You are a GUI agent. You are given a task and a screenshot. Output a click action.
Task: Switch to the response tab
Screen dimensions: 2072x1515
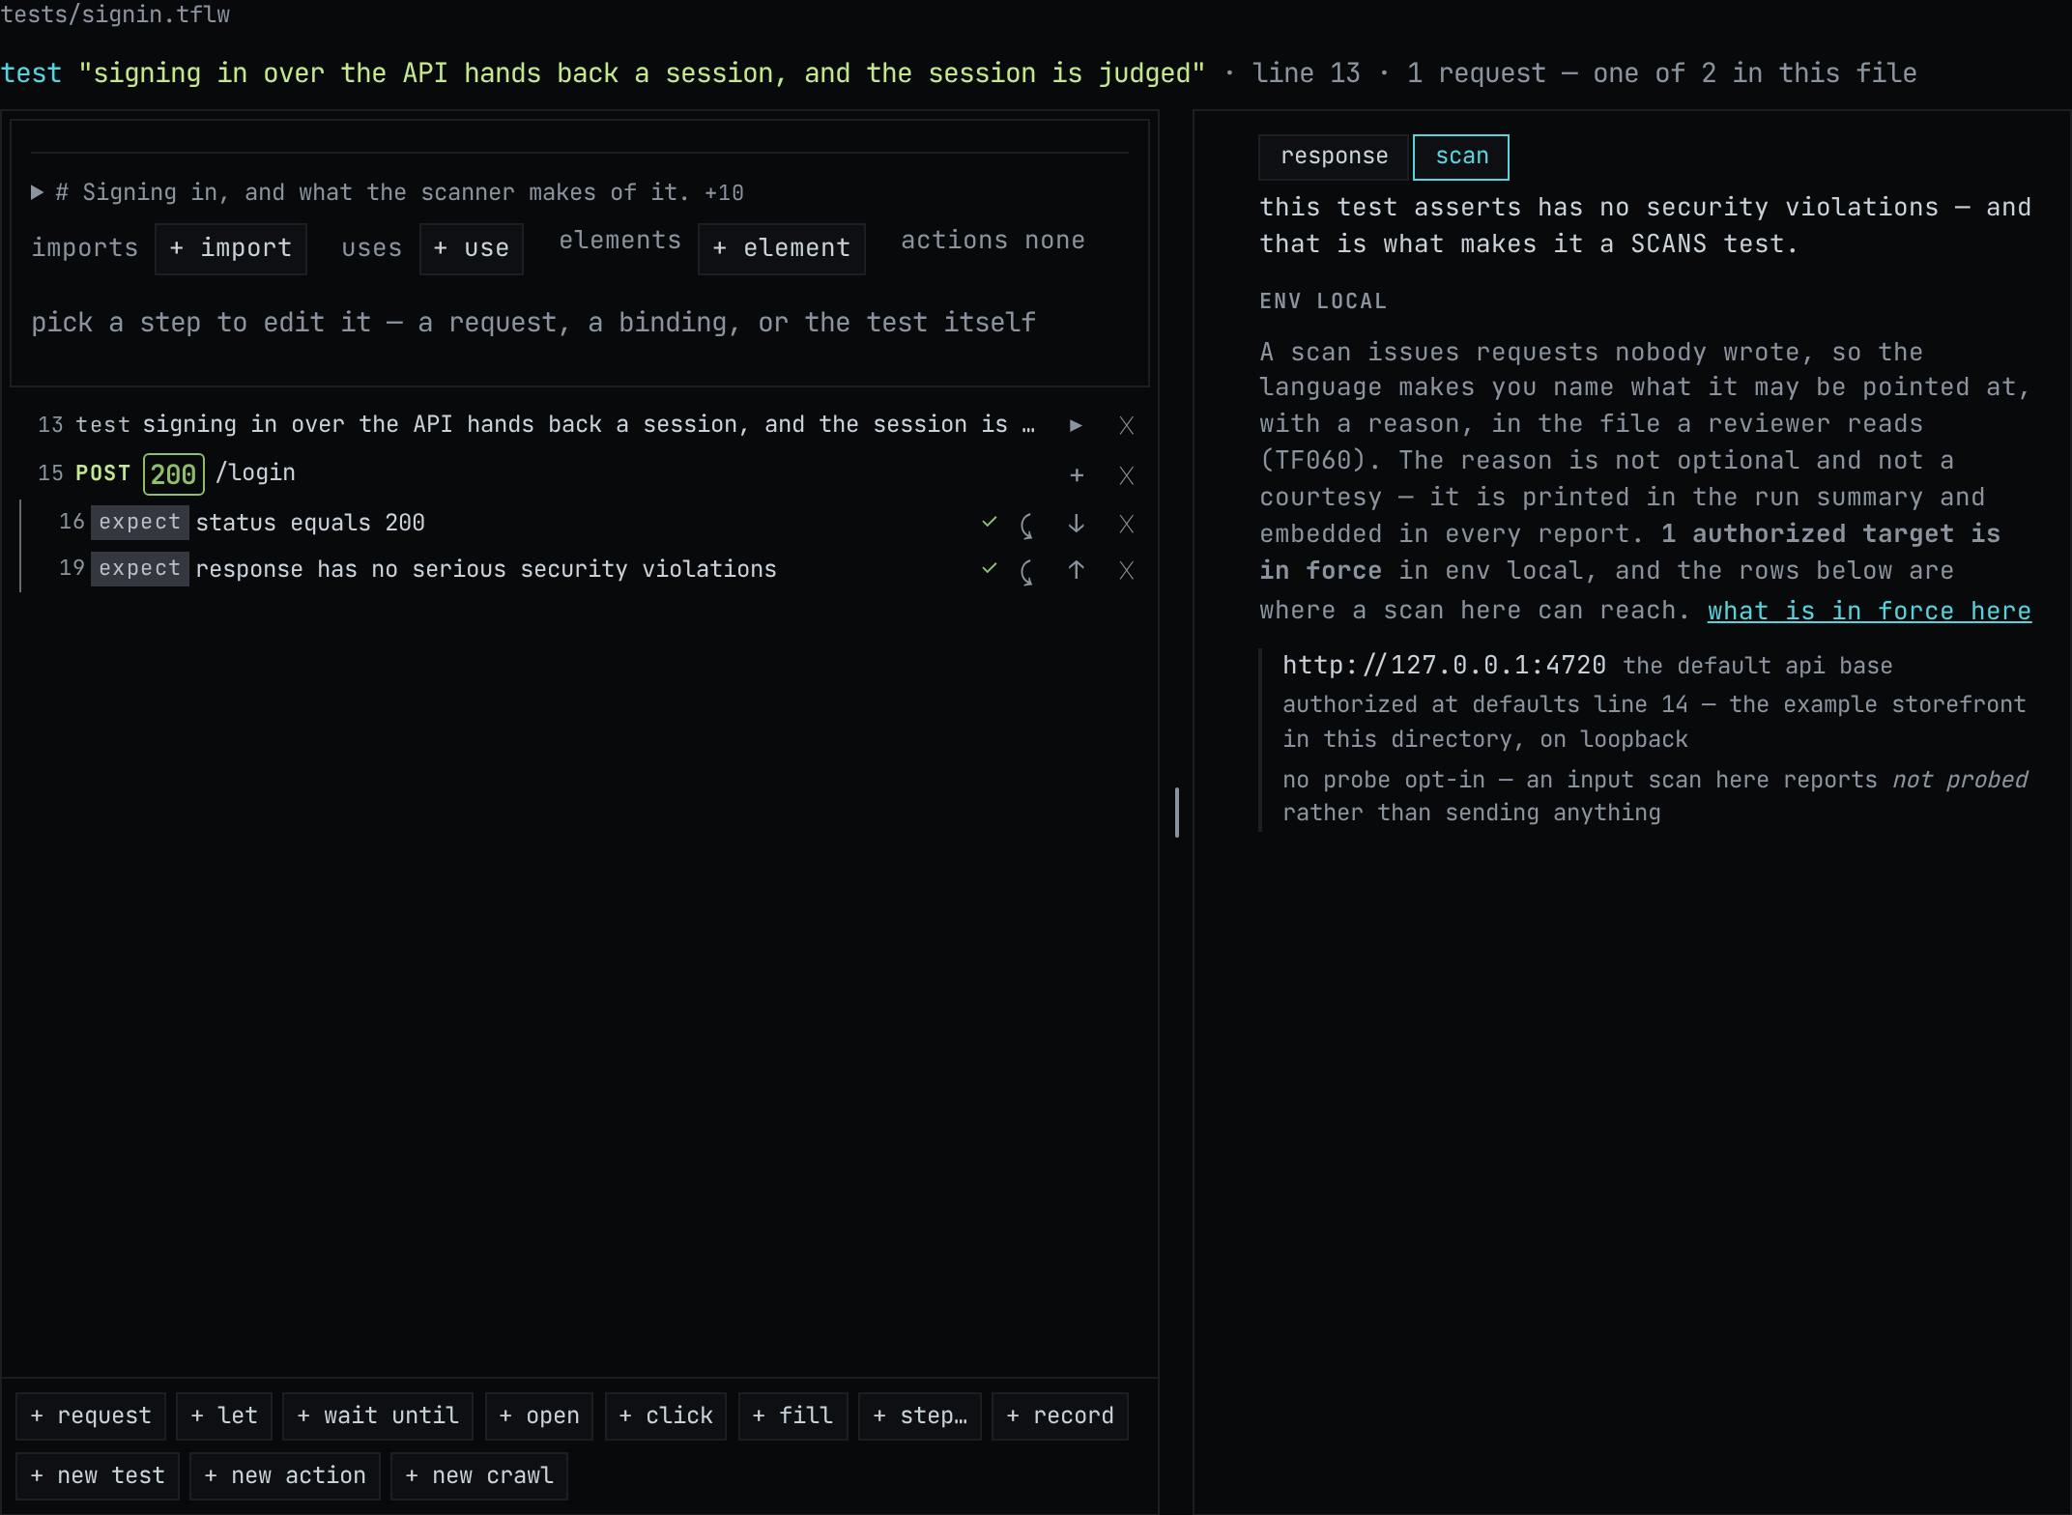(x=1334, y=157)
